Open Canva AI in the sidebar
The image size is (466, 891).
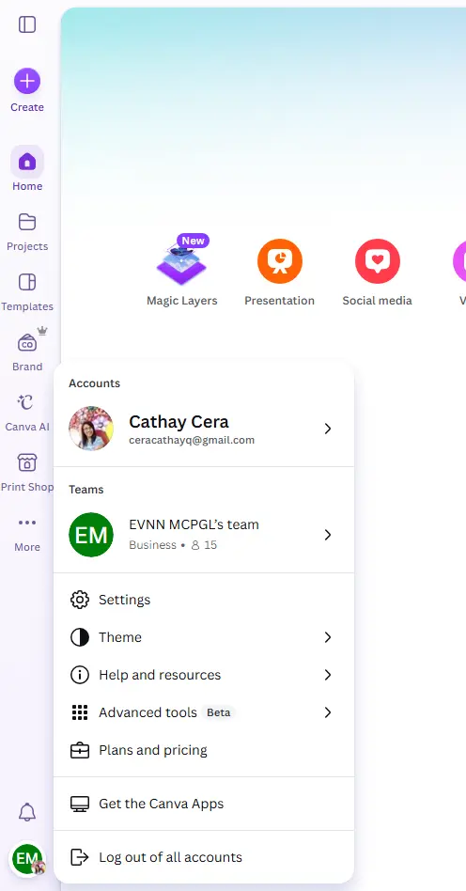coord(27,413)
